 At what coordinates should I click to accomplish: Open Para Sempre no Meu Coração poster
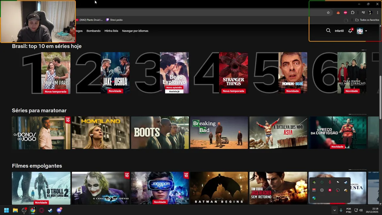click(x=352, y=73)
